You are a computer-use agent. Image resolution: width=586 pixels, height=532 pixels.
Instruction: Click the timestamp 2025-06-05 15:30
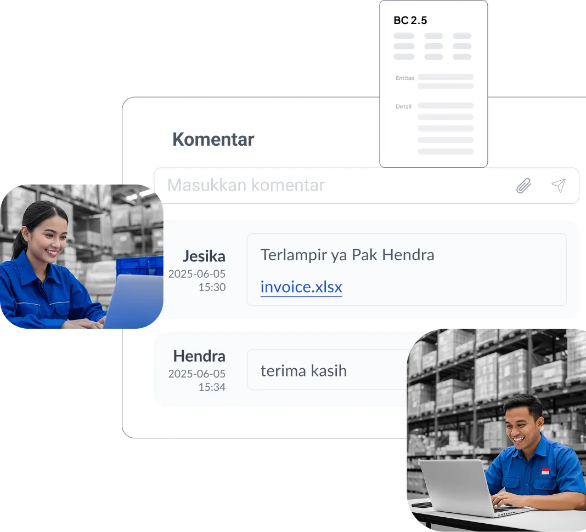197,281
